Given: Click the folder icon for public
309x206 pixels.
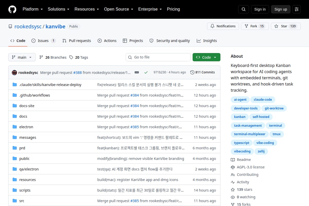Looking at the screenshot, I should point(15,159).
